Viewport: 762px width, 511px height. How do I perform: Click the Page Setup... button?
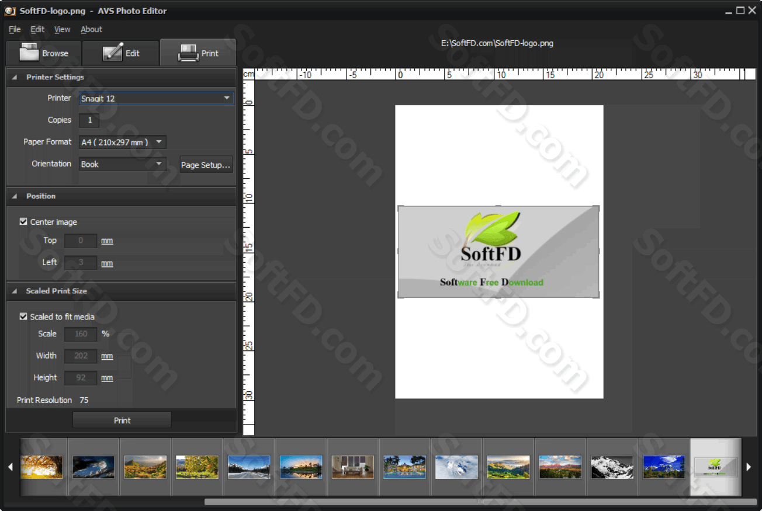point(206,165)
